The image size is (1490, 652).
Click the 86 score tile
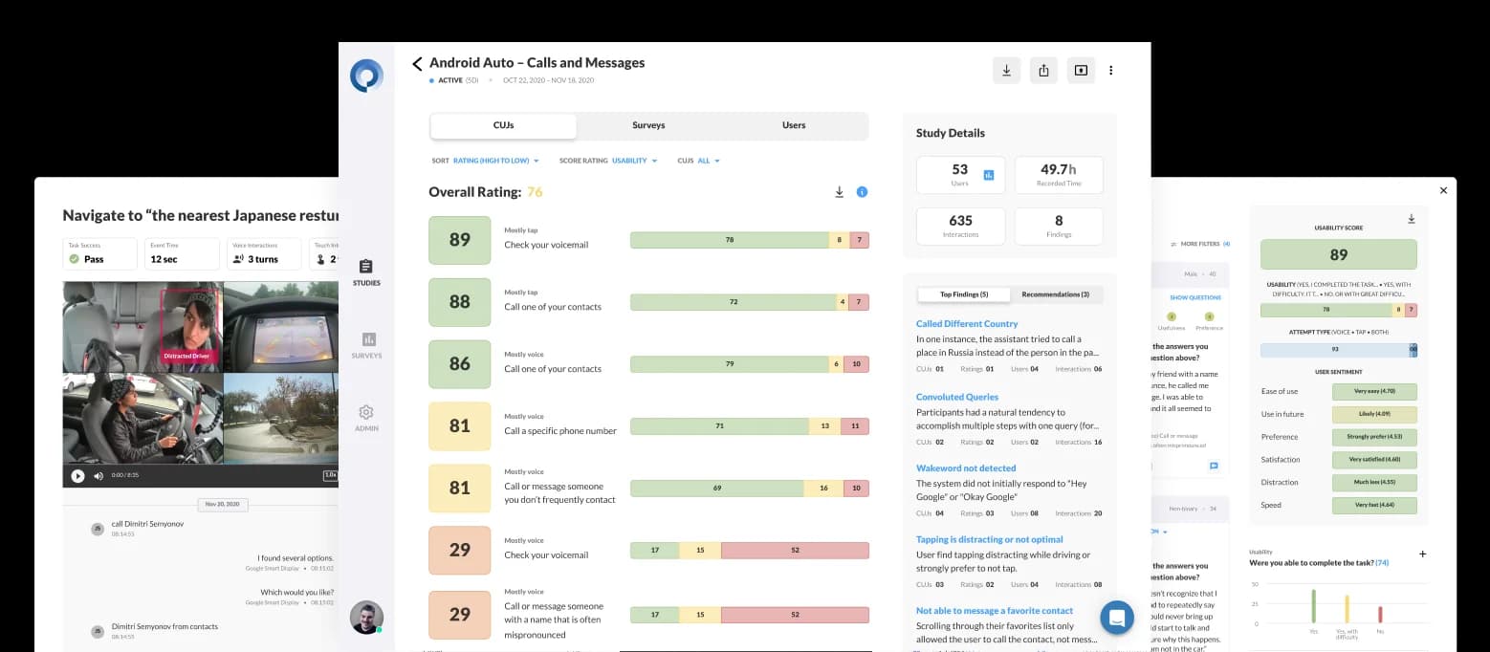pyautogui.click(x=460, y=364)
